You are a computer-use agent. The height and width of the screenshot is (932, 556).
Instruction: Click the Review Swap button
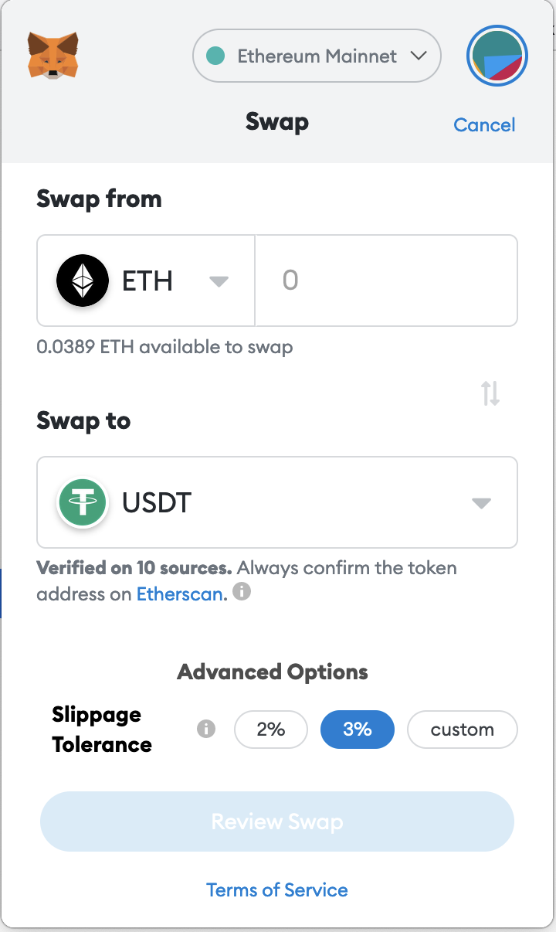click(x=277, y=821)
